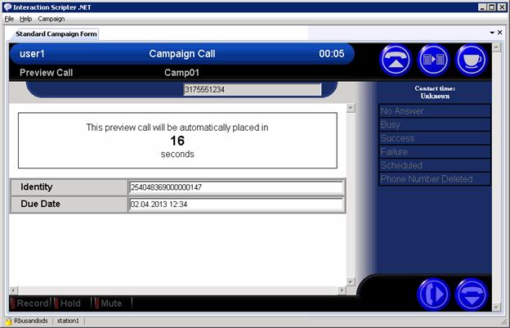Open the tab list dropdown arrow
This screenshot has height=328, width=510.
(x=492, y=33)
